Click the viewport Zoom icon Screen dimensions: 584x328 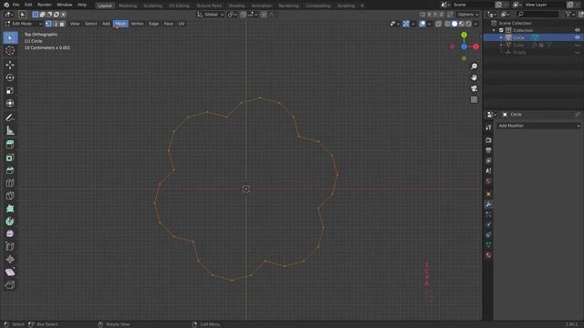click(x=474, y=67)
